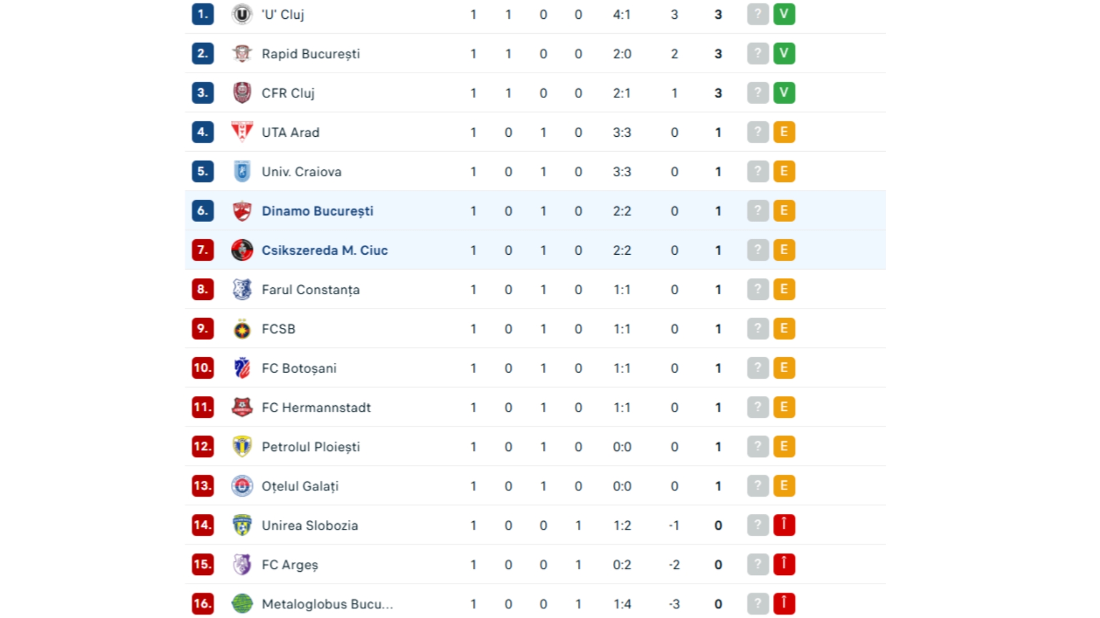Click the UTA Arad team logo
This screenshot has height=618, width=1100.
click(x=242, y=132)
